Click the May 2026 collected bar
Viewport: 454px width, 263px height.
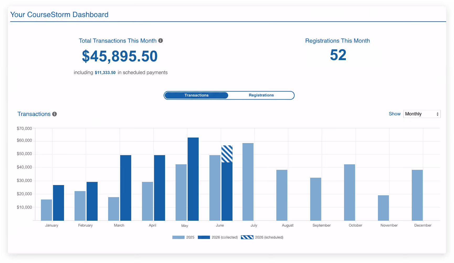pyautogui.click(x=193, y=179)
